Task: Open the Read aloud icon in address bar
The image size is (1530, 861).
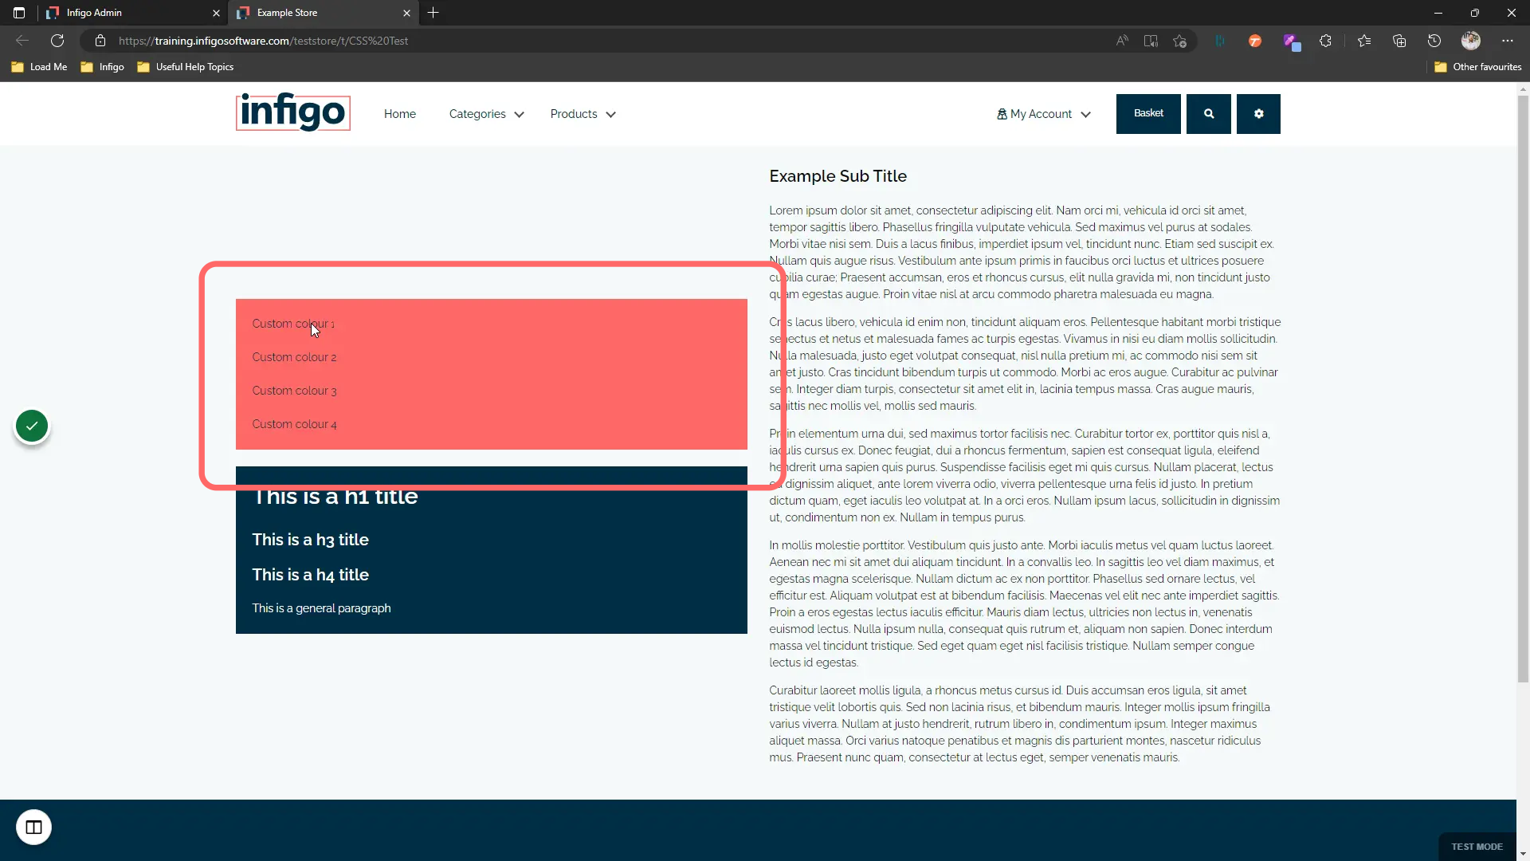Action: 1122,41
